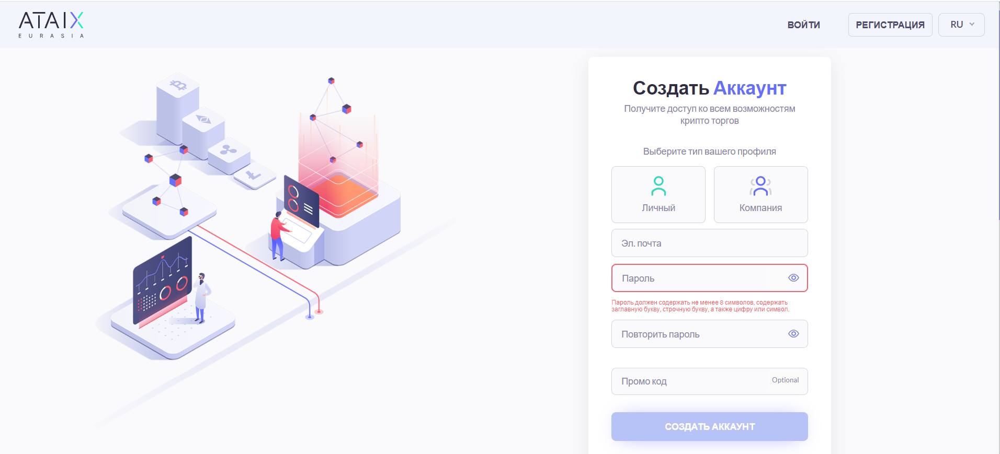1000x454 pixels.
Task: Click the ATAIX Eurasia logo
Action: click(x=50, y=24)
